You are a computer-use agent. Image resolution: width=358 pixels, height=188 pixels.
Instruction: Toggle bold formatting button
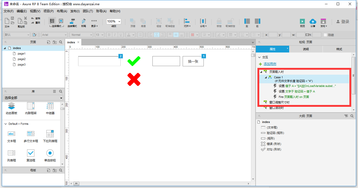coord(109,35)
